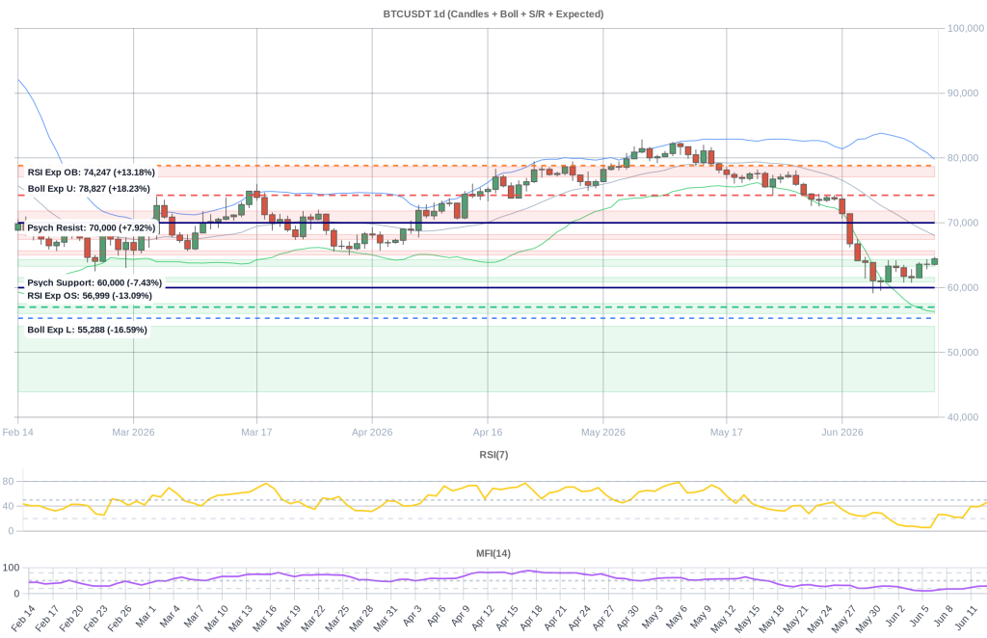
Task: Select the rotated "Mar 4" date label
Action: (x=170, y=617)
